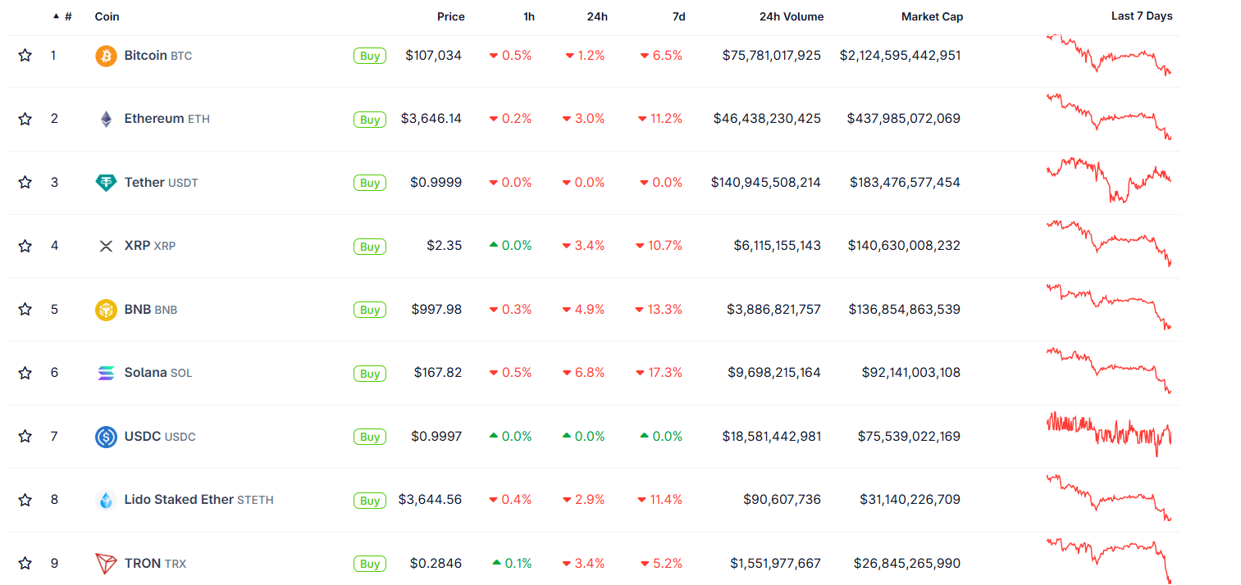
Task: Sort coins by Market Cap header
Action: click(x=932, y=16)
